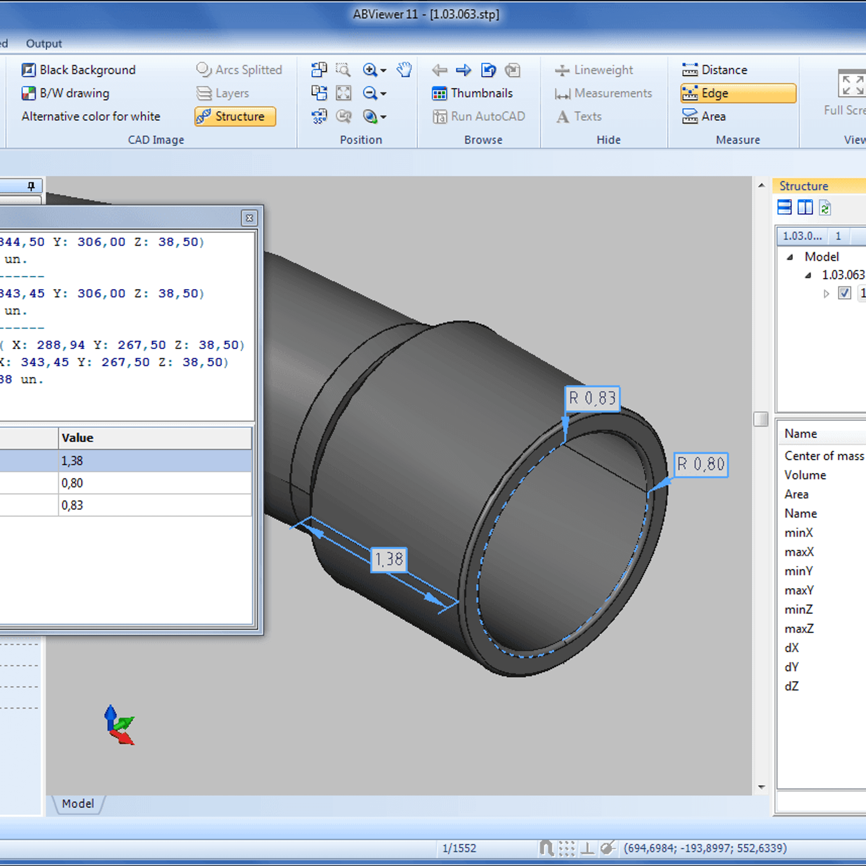Viewport: 866px width, 866px height.
Task: Click the Zoom Out magnifier icon
Action: coord(370,93)
